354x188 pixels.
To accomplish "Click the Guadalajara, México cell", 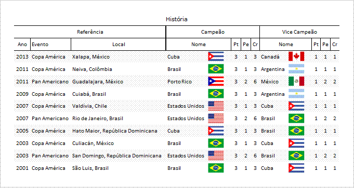I will (x=98, y=82).
